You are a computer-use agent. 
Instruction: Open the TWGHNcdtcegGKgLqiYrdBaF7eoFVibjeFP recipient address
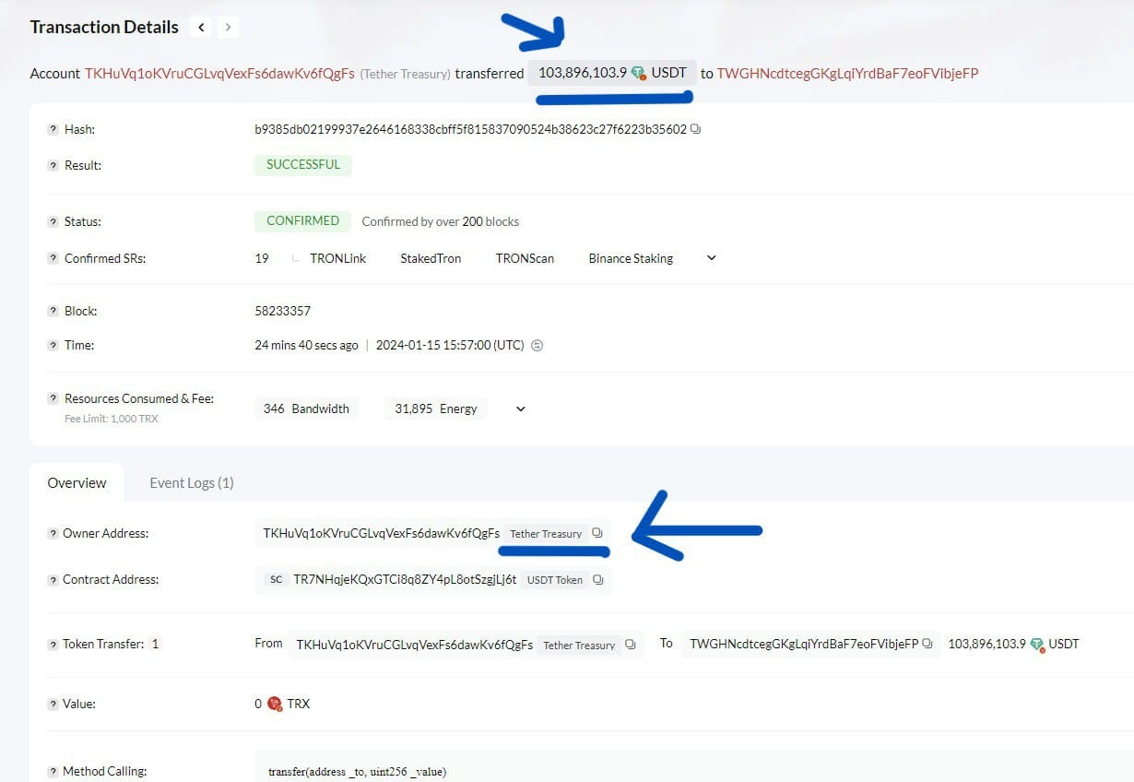(x=847, y=73)
